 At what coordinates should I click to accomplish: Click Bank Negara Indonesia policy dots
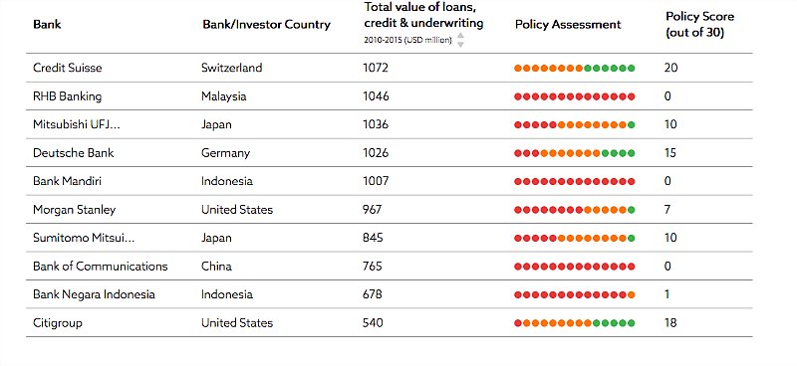point(575,295)
